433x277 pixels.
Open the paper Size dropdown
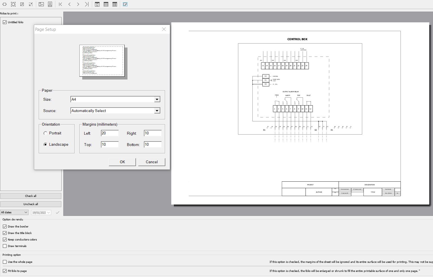click(x=157, y=99)
